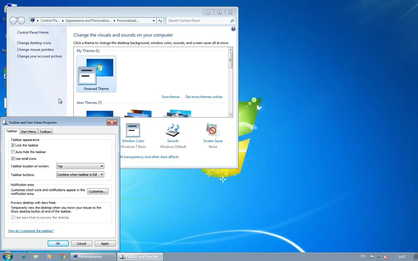Screen dimensions: 418x261
Task: Expand address bar history dropdown arrow
Action: click(154, 21)
